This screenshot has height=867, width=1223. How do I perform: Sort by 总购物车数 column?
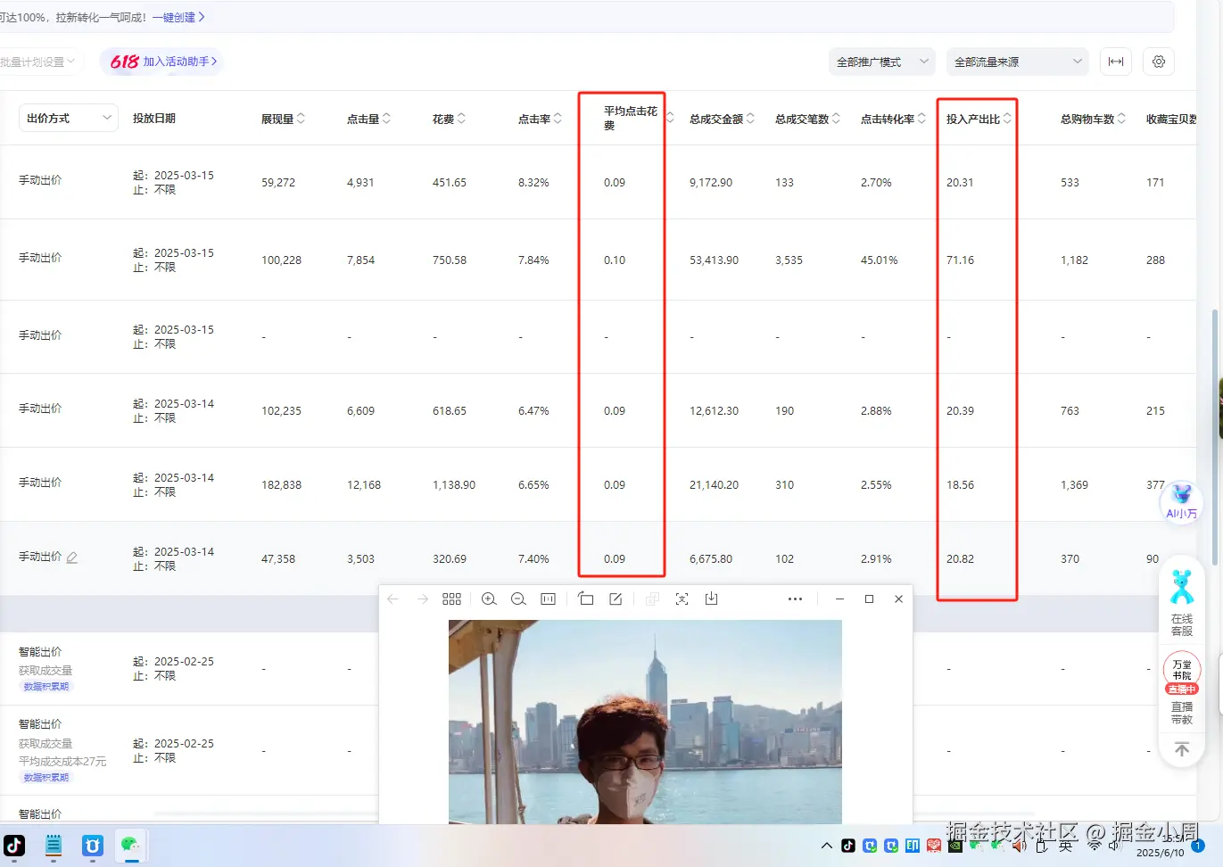[x=1121, y=119]
